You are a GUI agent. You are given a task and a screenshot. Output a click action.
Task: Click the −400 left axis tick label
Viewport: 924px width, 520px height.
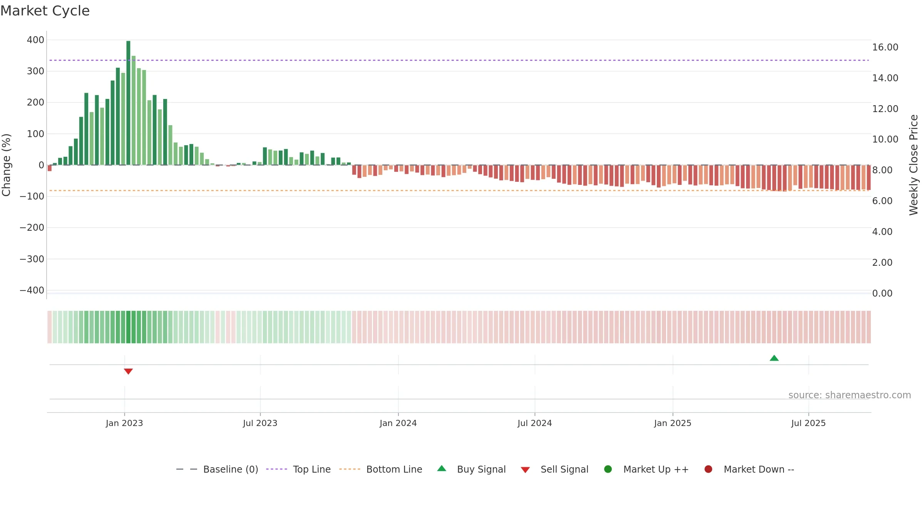coord(32,290)
